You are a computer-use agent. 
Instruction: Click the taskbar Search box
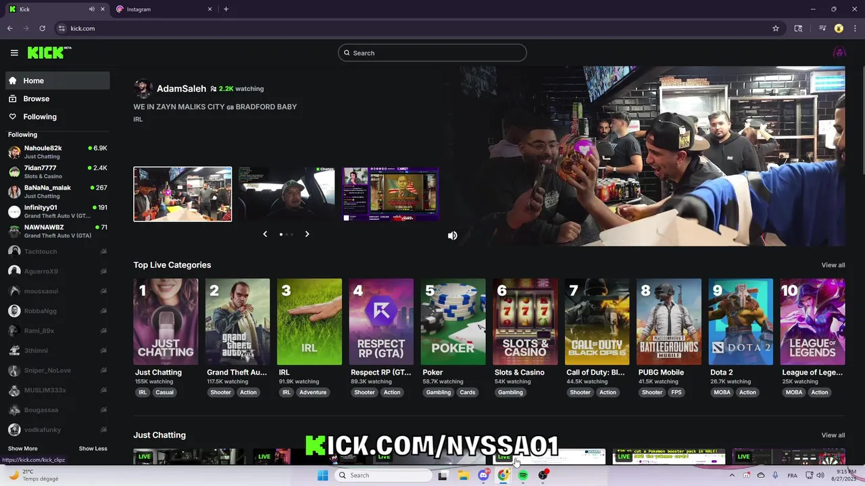[384, 475]
